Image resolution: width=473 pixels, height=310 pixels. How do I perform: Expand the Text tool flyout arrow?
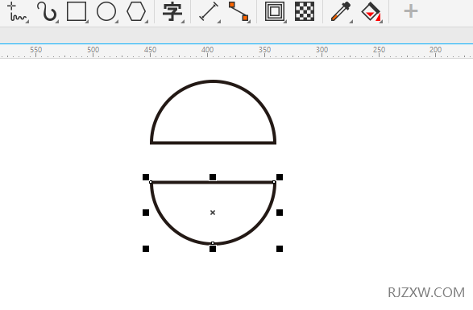pyautogui.click(x=183, y=22)
